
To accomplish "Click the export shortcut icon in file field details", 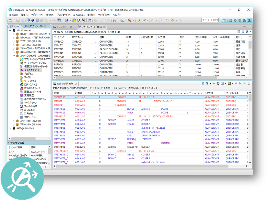I will pyautogui.click(x=247, y=32).
